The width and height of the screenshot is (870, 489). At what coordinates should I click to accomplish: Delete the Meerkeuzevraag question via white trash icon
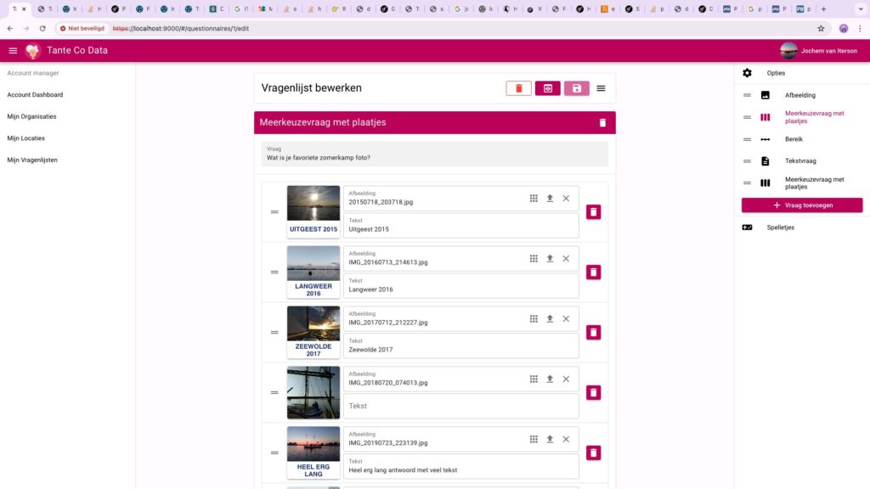(x=602, y=122)
